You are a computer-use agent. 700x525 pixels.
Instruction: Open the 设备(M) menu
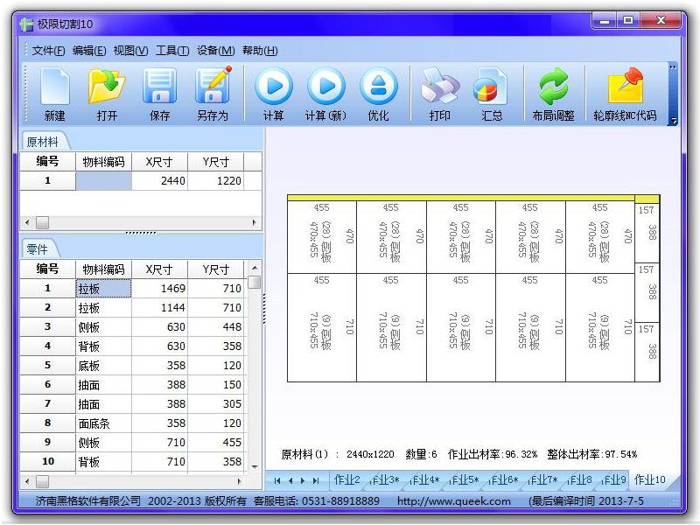tap(215, 51)
